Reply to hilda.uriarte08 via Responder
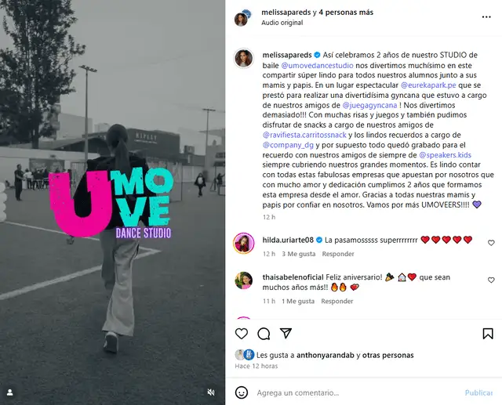502x405 pixels. [x=338, y=254]
